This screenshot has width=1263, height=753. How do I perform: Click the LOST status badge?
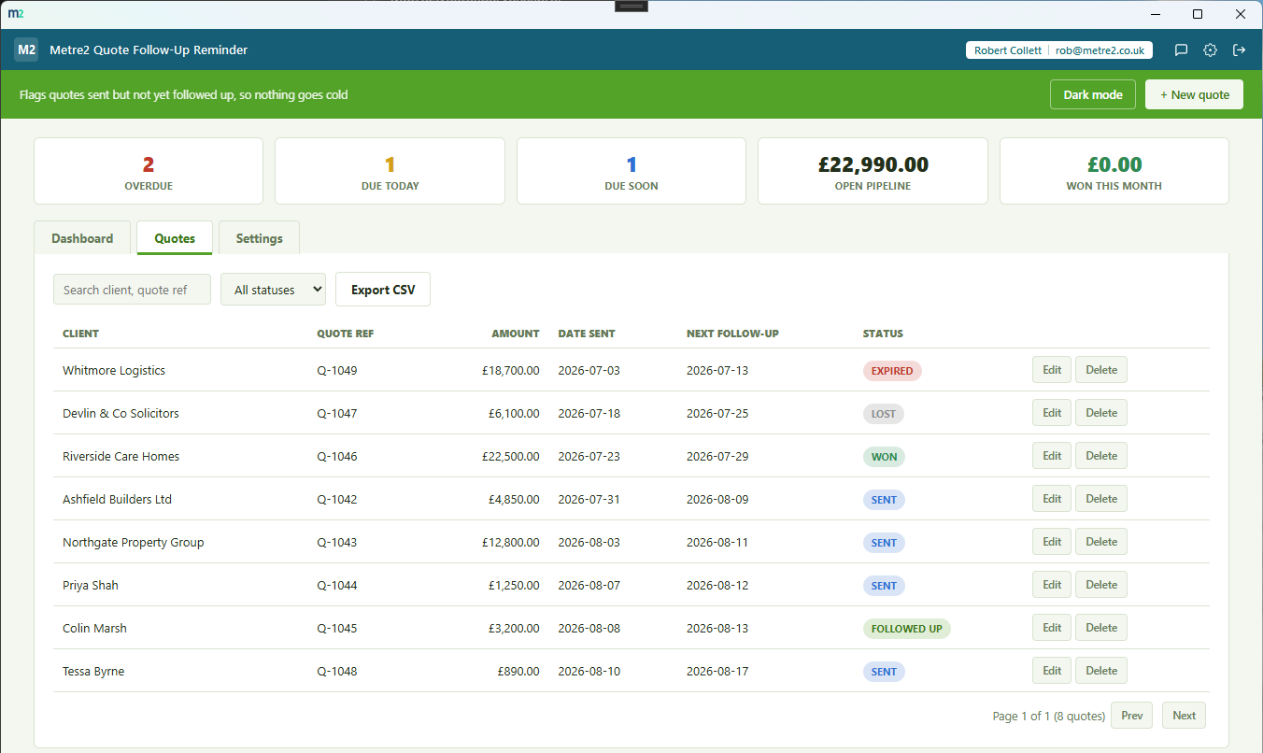coord(884,414)
